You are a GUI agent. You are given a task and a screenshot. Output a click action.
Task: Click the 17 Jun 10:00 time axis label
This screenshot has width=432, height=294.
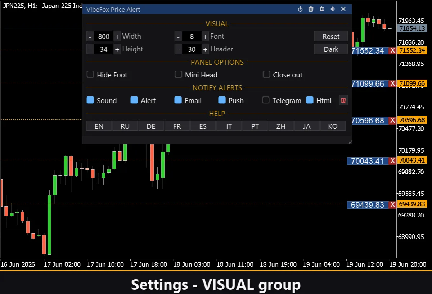105,264
